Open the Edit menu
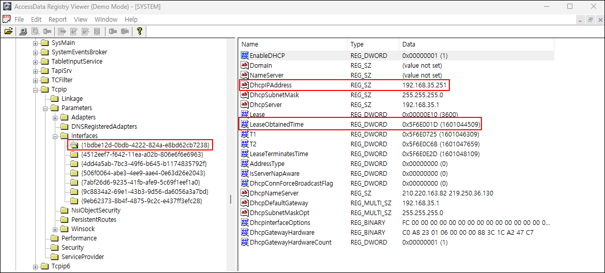605x273 pixels. tap(36, 19)
